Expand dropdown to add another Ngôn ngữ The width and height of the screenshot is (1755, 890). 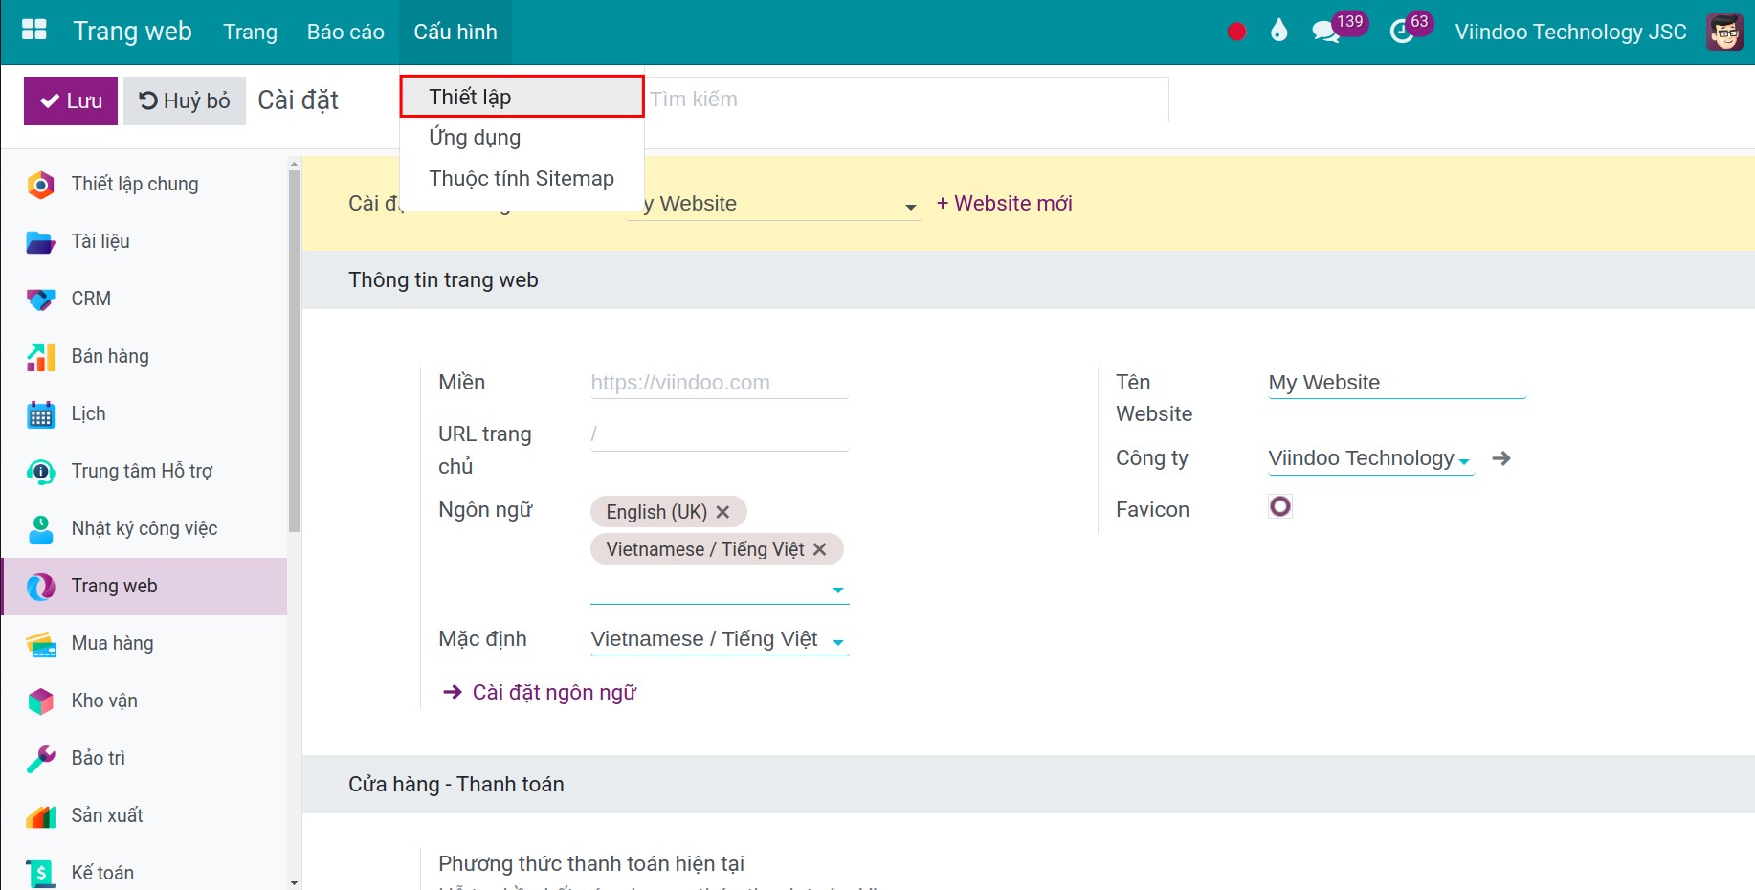click(838, 590)
